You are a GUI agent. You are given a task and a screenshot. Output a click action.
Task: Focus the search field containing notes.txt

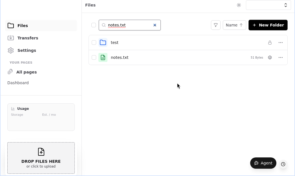(x=130, y=25)
